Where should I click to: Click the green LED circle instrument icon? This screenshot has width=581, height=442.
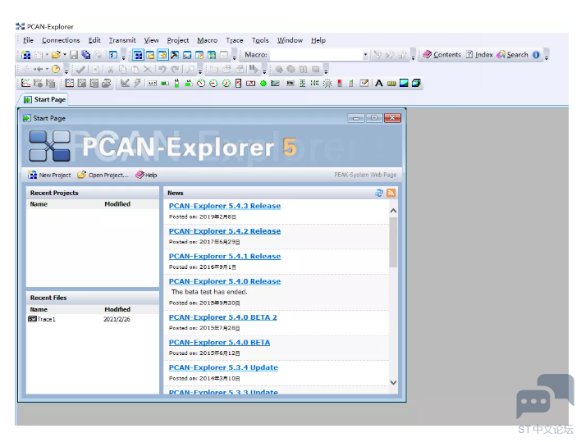263,84
